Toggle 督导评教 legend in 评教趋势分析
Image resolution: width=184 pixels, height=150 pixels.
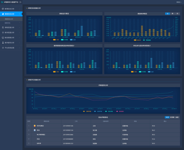point(87,111)
